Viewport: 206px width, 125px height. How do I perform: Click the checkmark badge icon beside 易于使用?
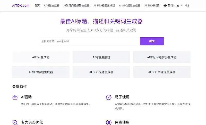(109, 97)
